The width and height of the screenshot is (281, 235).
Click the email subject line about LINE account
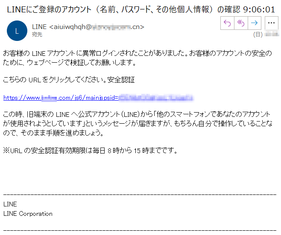pyautogui.click(x=140, y=9)
